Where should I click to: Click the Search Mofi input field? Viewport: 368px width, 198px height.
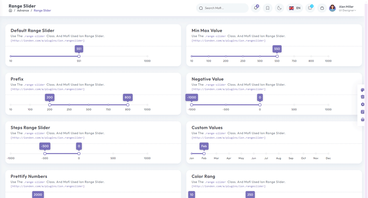(x=224, y=8)
